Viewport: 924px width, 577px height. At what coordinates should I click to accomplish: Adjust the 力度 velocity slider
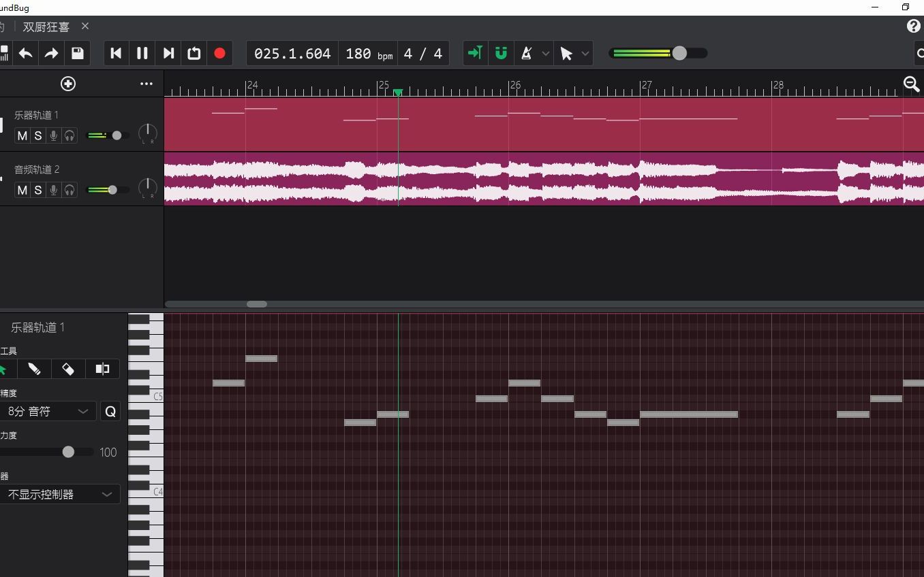47,452
